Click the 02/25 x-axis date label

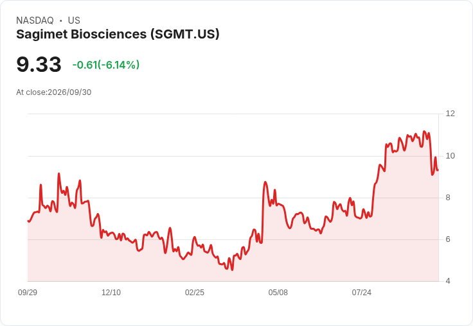195,293
